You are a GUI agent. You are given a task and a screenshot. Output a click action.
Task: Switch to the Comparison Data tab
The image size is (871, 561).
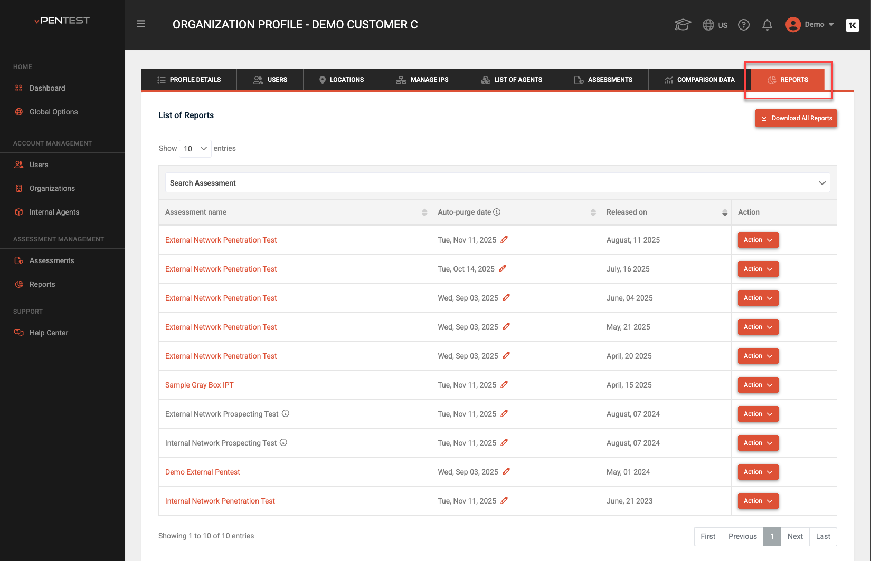[699, 80]
